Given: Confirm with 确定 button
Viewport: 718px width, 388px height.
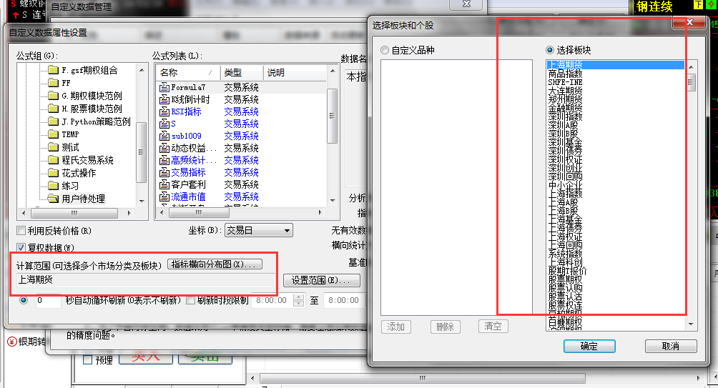Looking at the screenshot, I should coord(589,347).
